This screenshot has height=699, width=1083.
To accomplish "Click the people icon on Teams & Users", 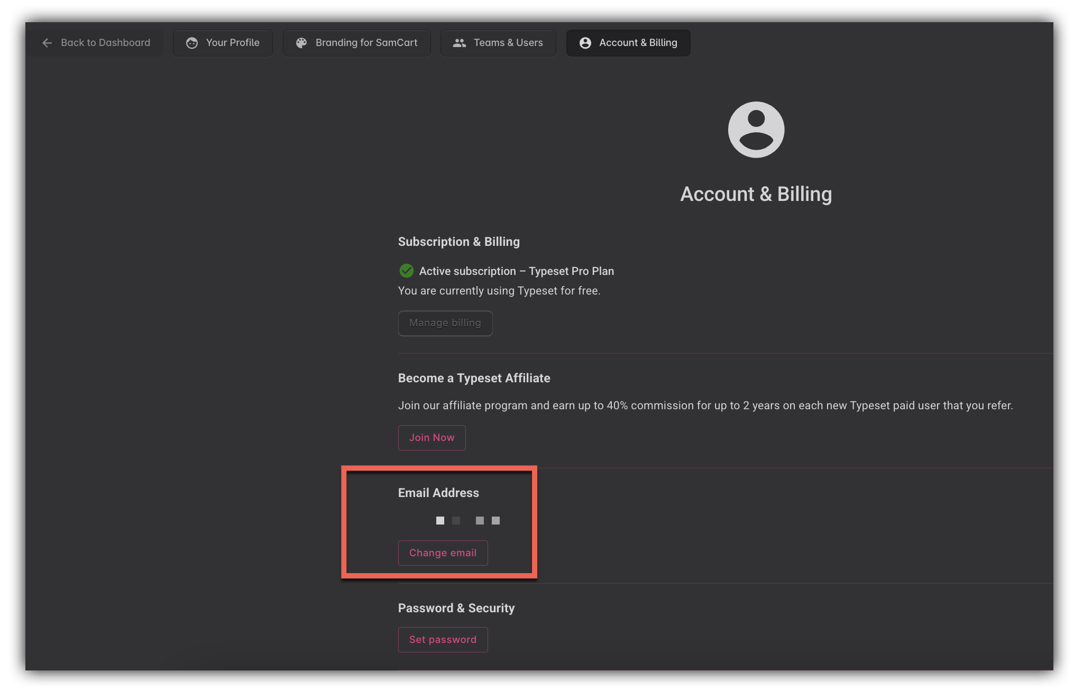I will [x=460, y=43].
